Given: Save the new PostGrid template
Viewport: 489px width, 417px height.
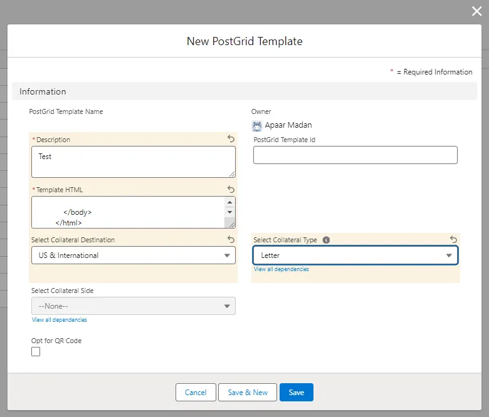Looking at the screenshot, I should tap(297, 393).
